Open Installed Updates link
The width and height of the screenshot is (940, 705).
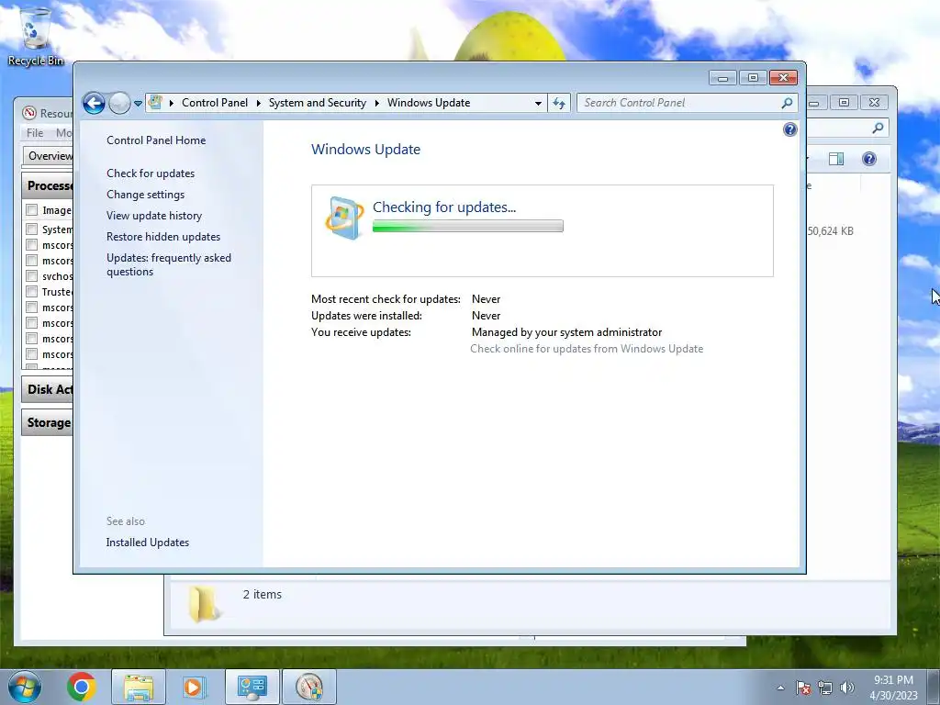point(148,542)
